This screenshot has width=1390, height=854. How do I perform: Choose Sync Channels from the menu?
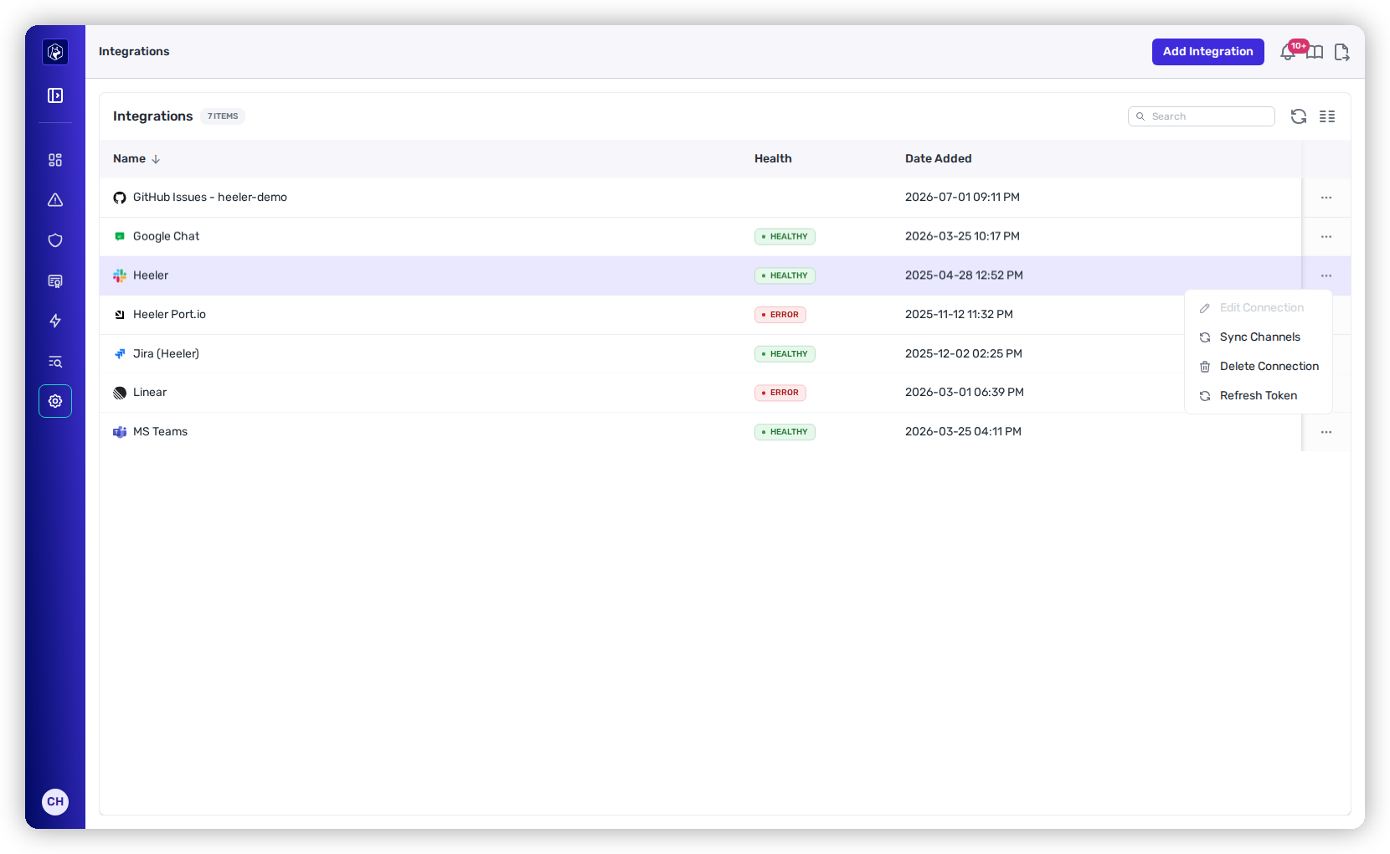[1259, 337]
